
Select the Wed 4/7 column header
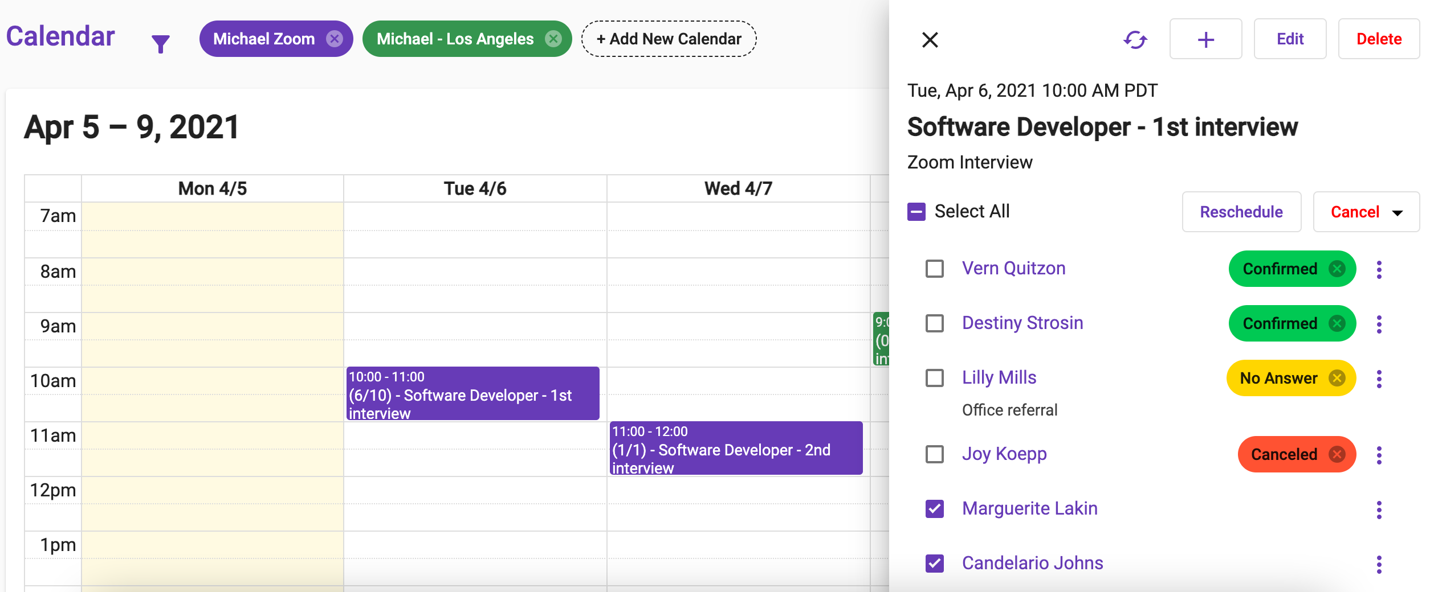pyautogui.click(x=738, y=188)
